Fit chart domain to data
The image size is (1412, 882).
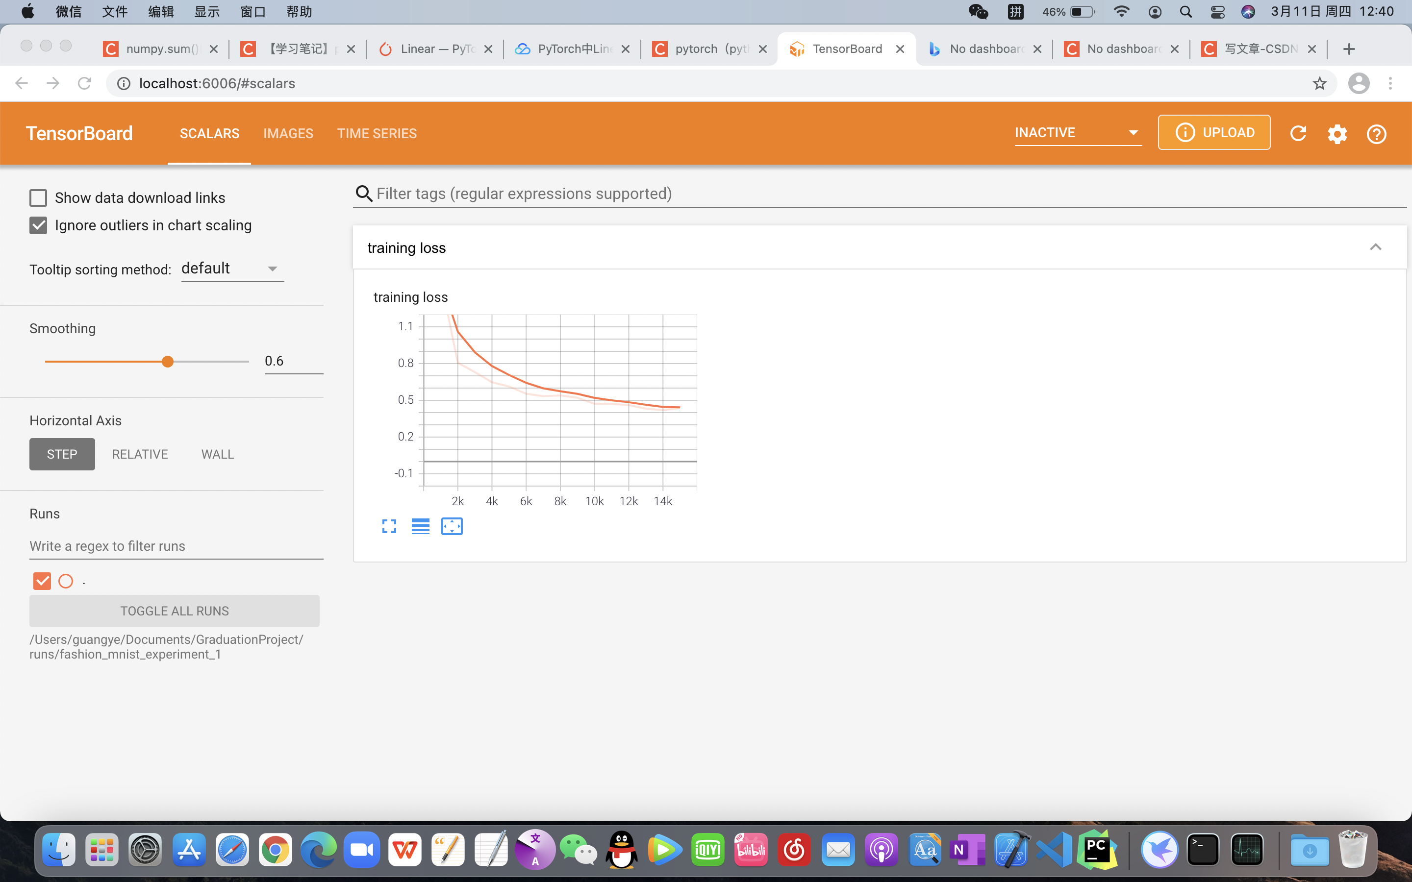click(x=452, y=526)
